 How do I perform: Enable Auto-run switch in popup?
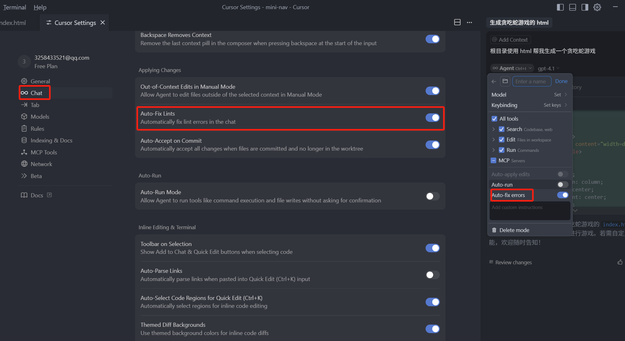[563, 184]
